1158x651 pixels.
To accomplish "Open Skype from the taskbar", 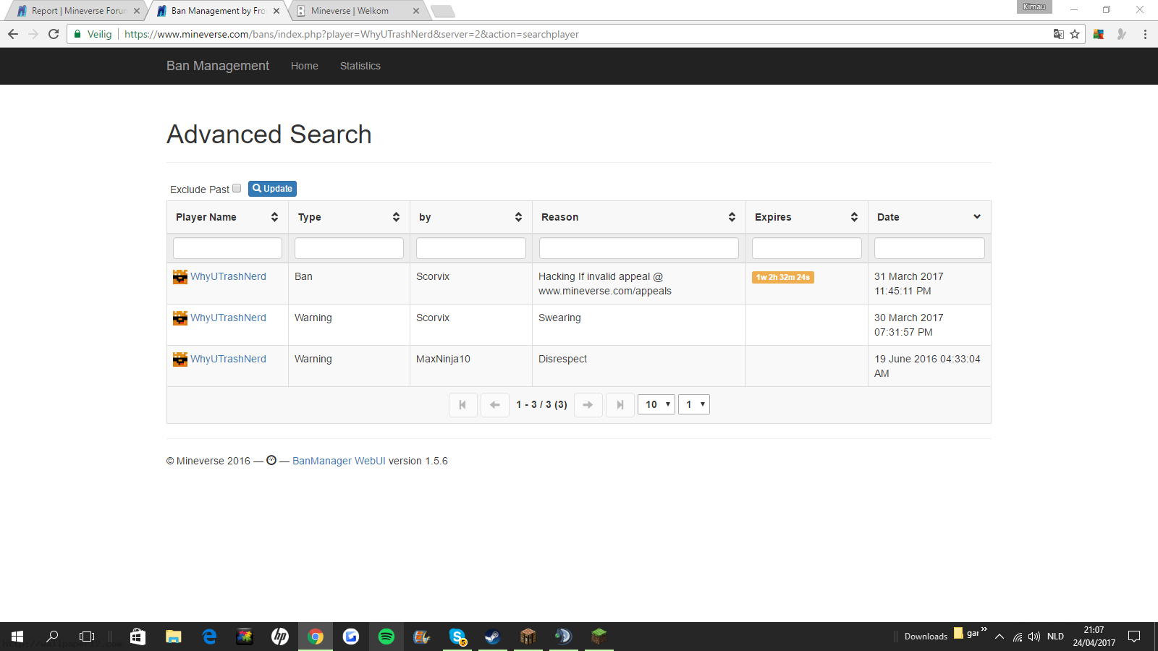I will (457, 637).
